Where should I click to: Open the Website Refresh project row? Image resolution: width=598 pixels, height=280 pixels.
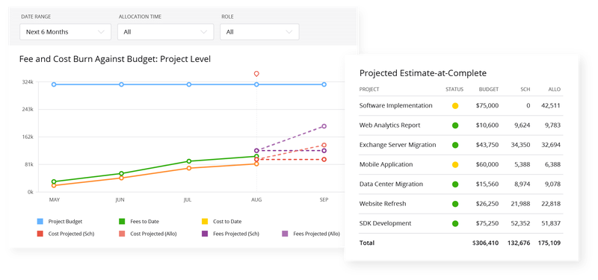461,204
